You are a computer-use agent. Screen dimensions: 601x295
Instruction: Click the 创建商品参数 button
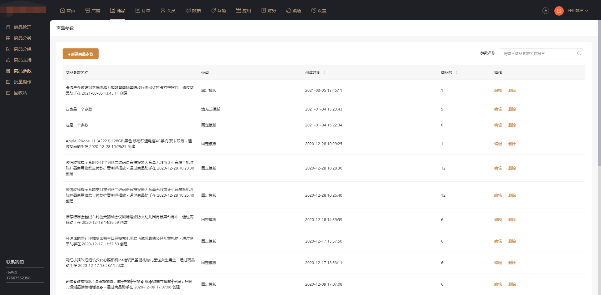(80, 54)
